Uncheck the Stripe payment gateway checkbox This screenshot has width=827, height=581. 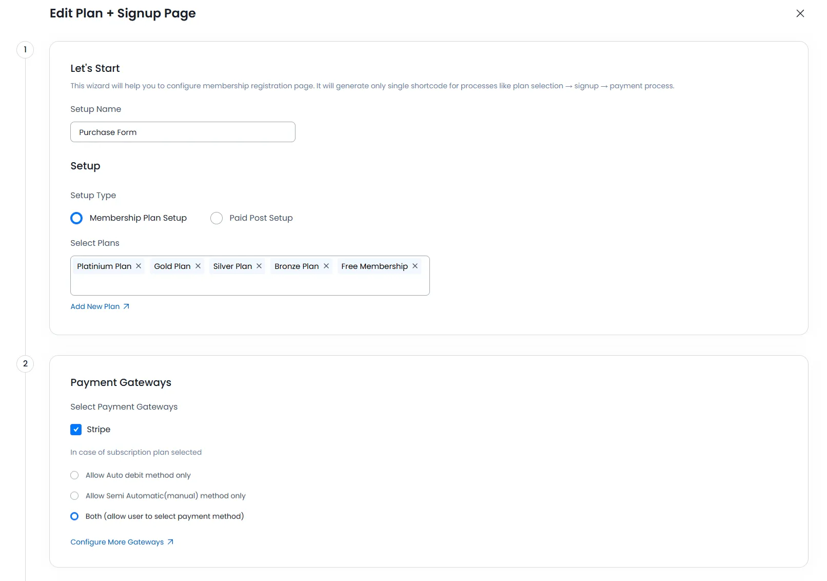[x=76, y=430]
